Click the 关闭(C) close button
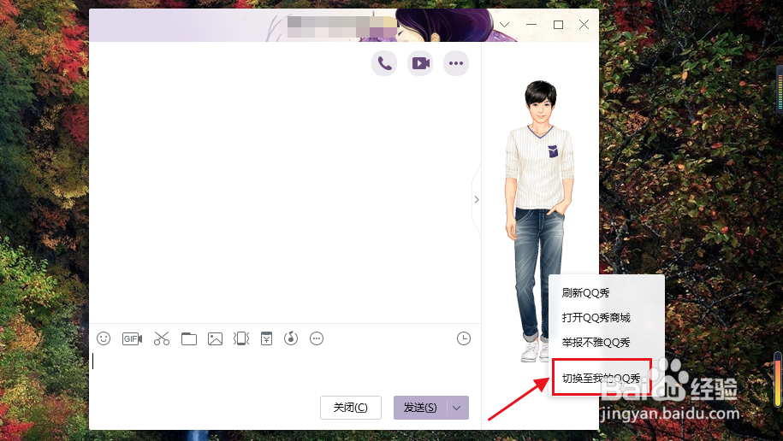Screen dimensions: 783x441 pos(351,408)
